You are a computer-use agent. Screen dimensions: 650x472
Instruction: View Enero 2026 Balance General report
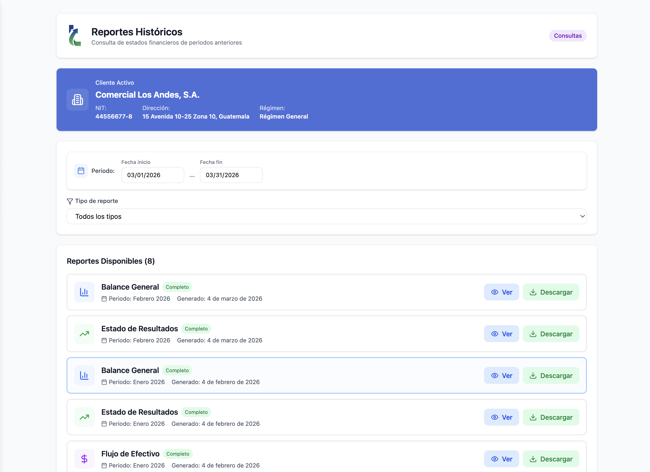point(502,375)
